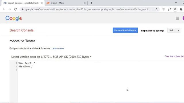Switch to the cPanel - Main tab

click(66, 3)
